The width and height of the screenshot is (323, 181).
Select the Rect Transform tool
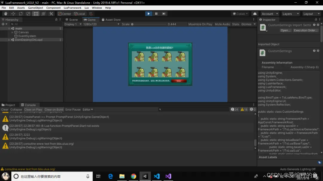point(35,13)
